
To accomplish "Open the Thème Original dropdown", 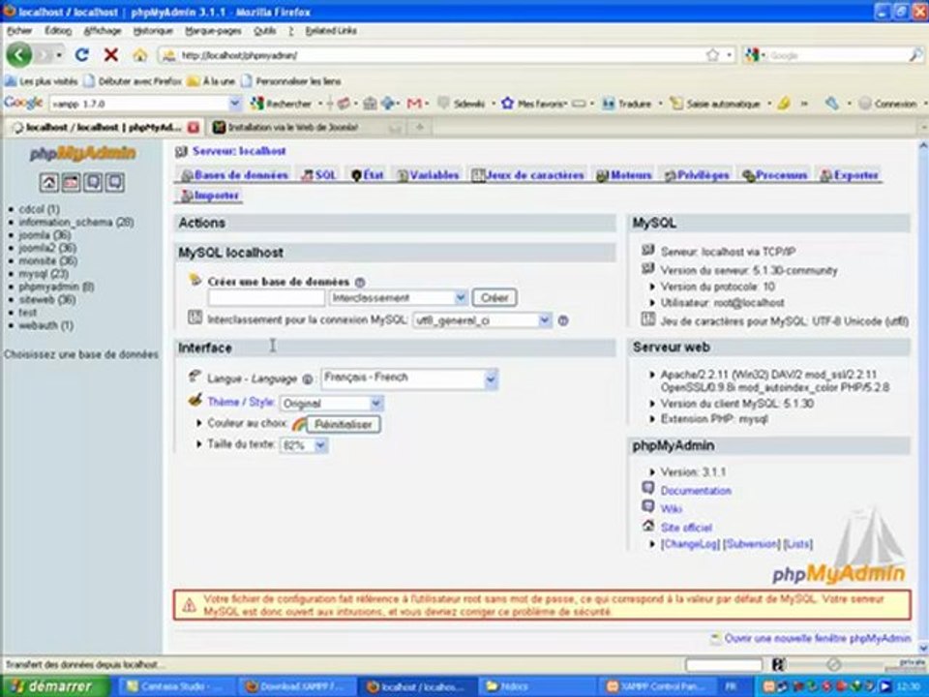I will click(x=331, y=404).
